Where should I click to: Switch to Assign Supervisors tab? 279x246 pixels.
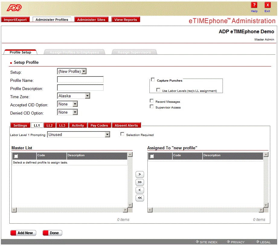pyautogui.click(x=134, y=52)
